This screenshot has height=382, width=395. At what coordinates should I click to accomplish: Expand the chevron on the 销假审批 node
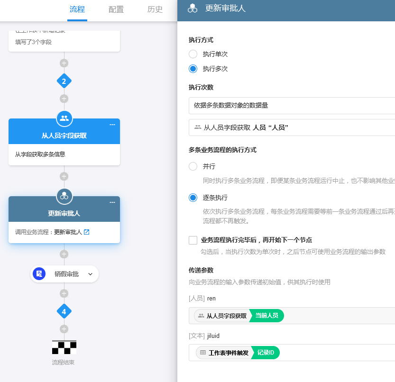[x=90, y=274]
